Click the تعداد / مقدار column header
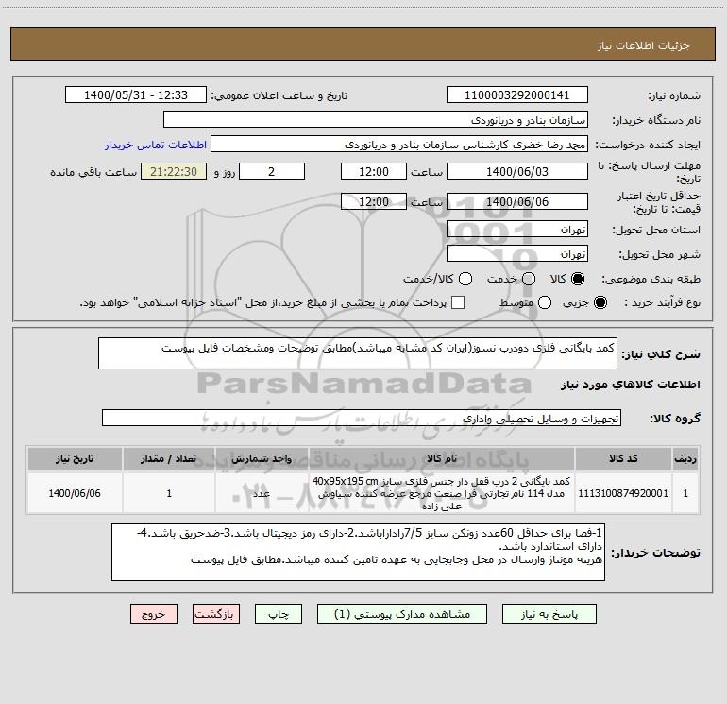 (x=169, y=458)
